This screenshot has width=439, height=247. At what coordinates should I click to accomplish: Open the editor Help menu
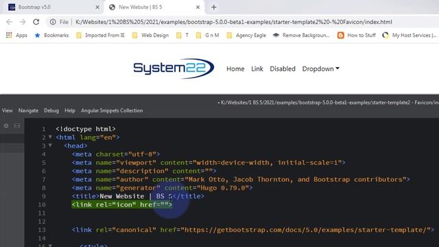70,110
